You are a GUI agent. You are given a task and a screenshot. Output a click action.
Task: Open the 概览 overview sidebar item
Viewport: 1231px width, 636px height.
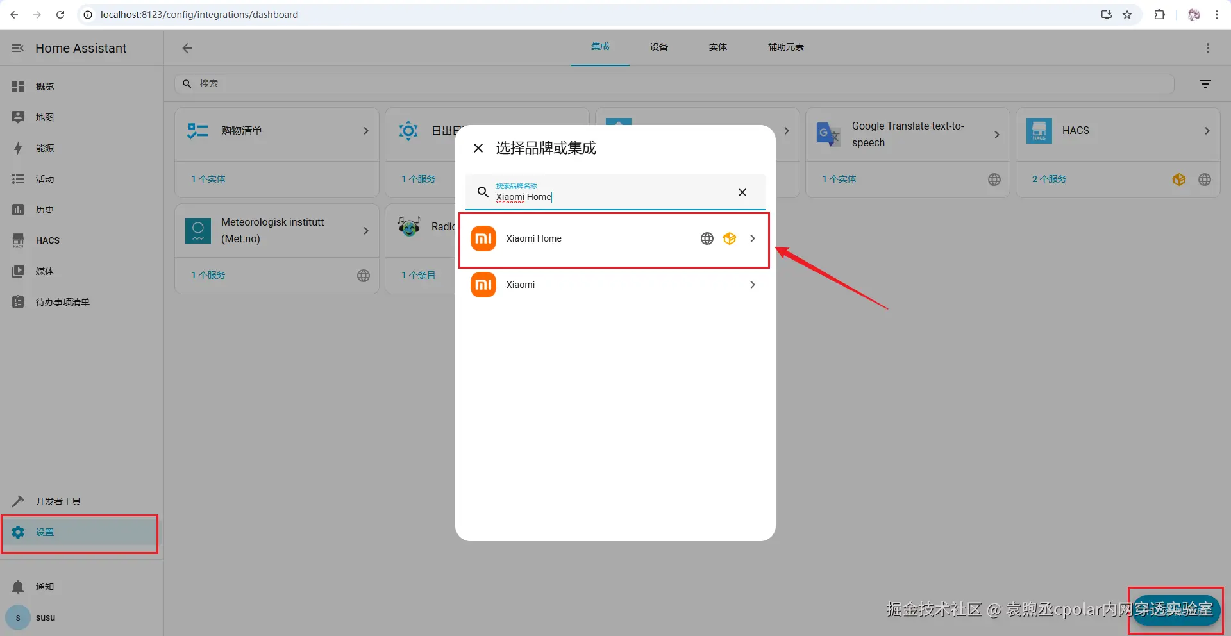point(81,87)
